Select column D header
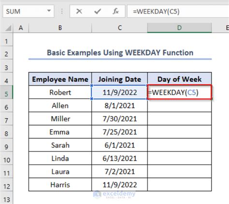 pos(179,28)
